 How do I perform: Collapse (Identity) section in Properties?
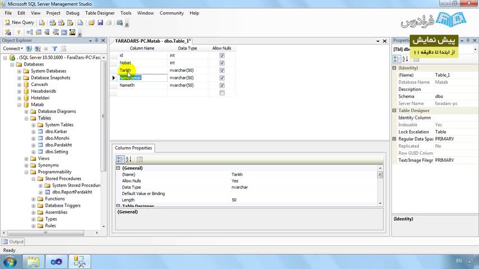pyautogui.click(x=394, y=68)
